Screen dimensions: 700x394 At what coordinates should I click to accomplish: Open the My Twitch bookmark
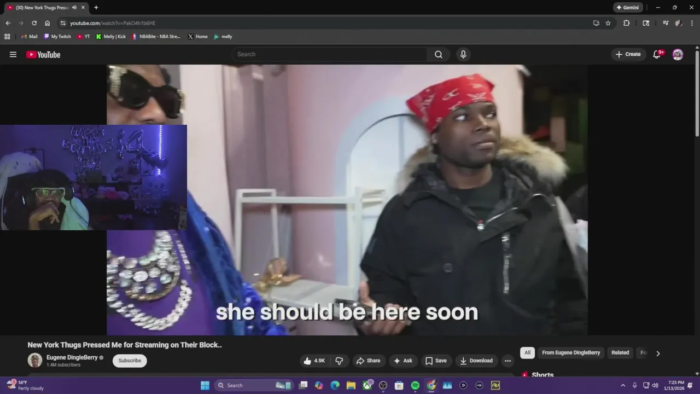[57, 37]
